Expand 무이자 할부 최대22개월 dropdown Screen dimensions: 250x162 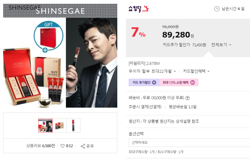point(152,71)
